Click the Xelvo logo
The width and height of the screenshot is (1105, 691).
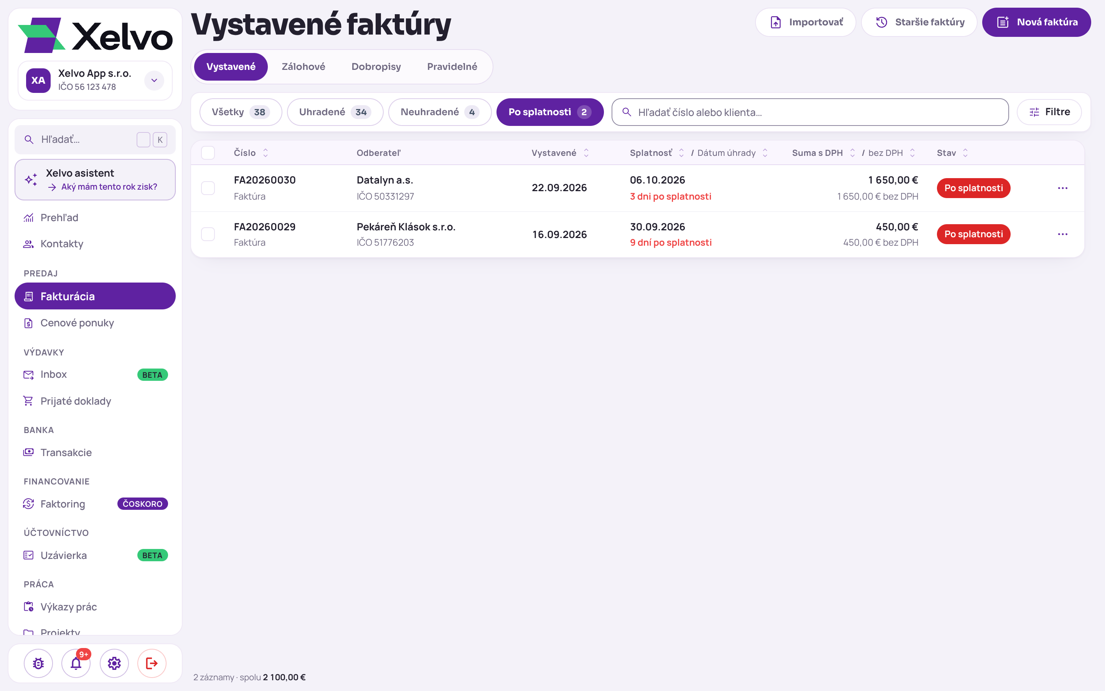point(95,35)
